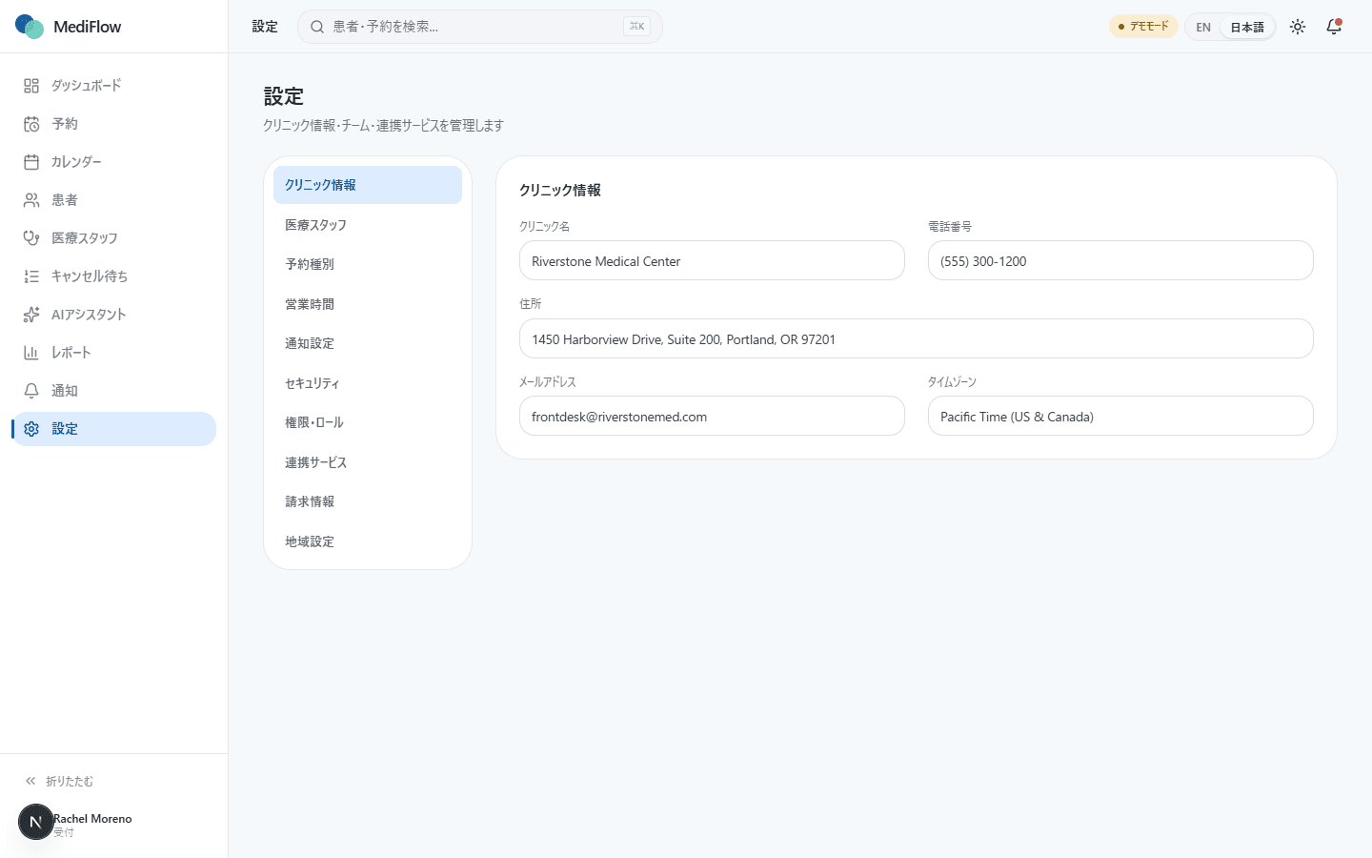Screen dimensions: 1372x858
Task: Open the 権限・ロール settings tab
Action: pos(368,422)
